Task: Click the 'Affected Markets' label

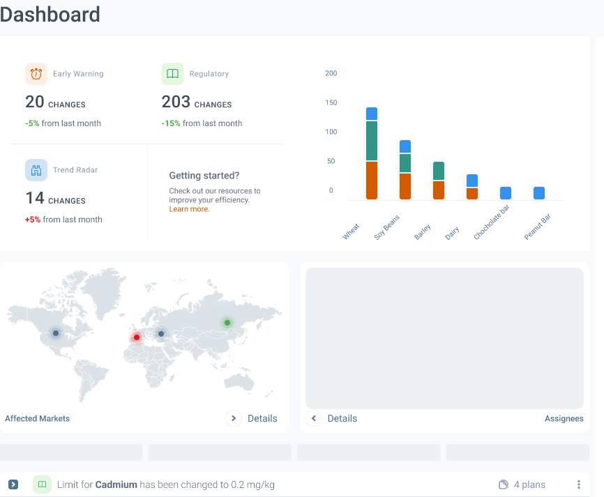Action: tap(38, 418)
